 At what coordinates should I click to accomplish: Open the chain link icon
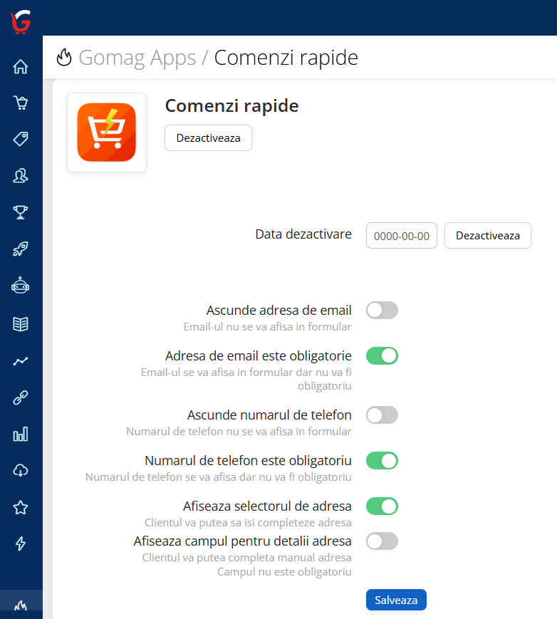coord(21,398)
